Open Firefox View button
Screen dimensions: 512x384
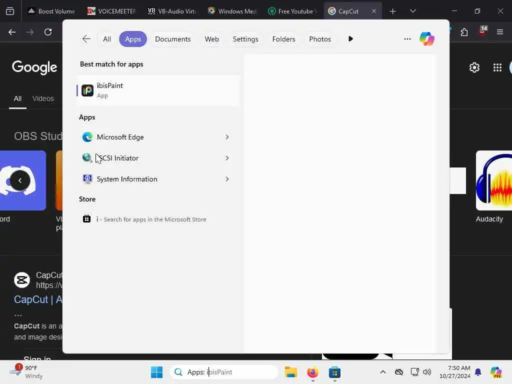pyautogui.click(x=10, y=11)
